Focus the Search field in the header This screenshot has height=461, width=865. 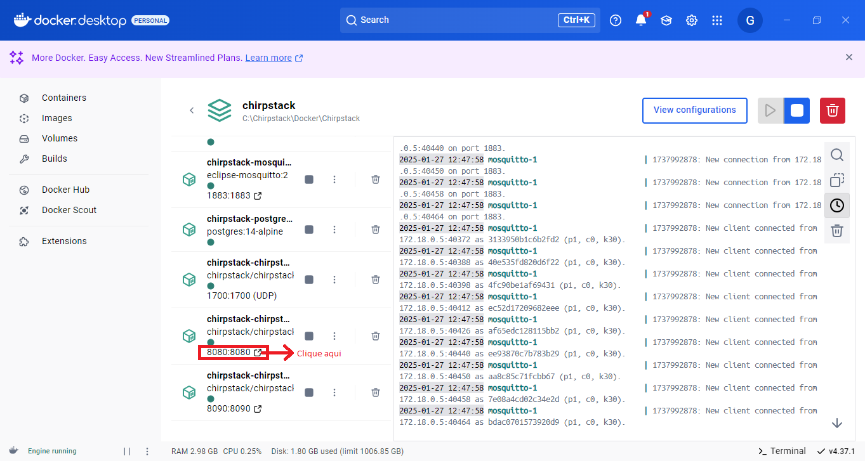470,20
